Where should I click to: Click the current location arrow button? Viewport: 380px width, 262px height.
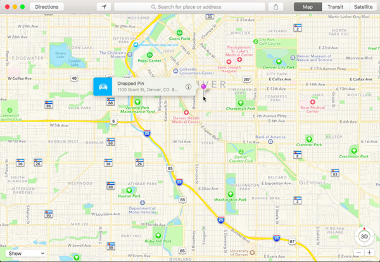104,7
